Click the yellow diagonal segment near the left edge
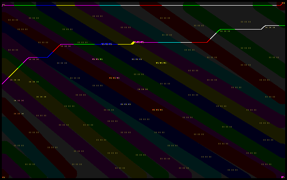The image size is (287, 180). (x=14, y=73)
